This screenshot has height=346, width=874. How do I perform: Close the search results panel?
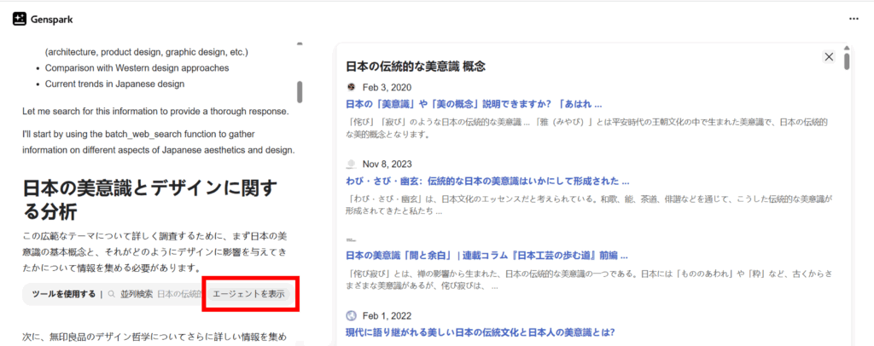[x=828, y=56]
